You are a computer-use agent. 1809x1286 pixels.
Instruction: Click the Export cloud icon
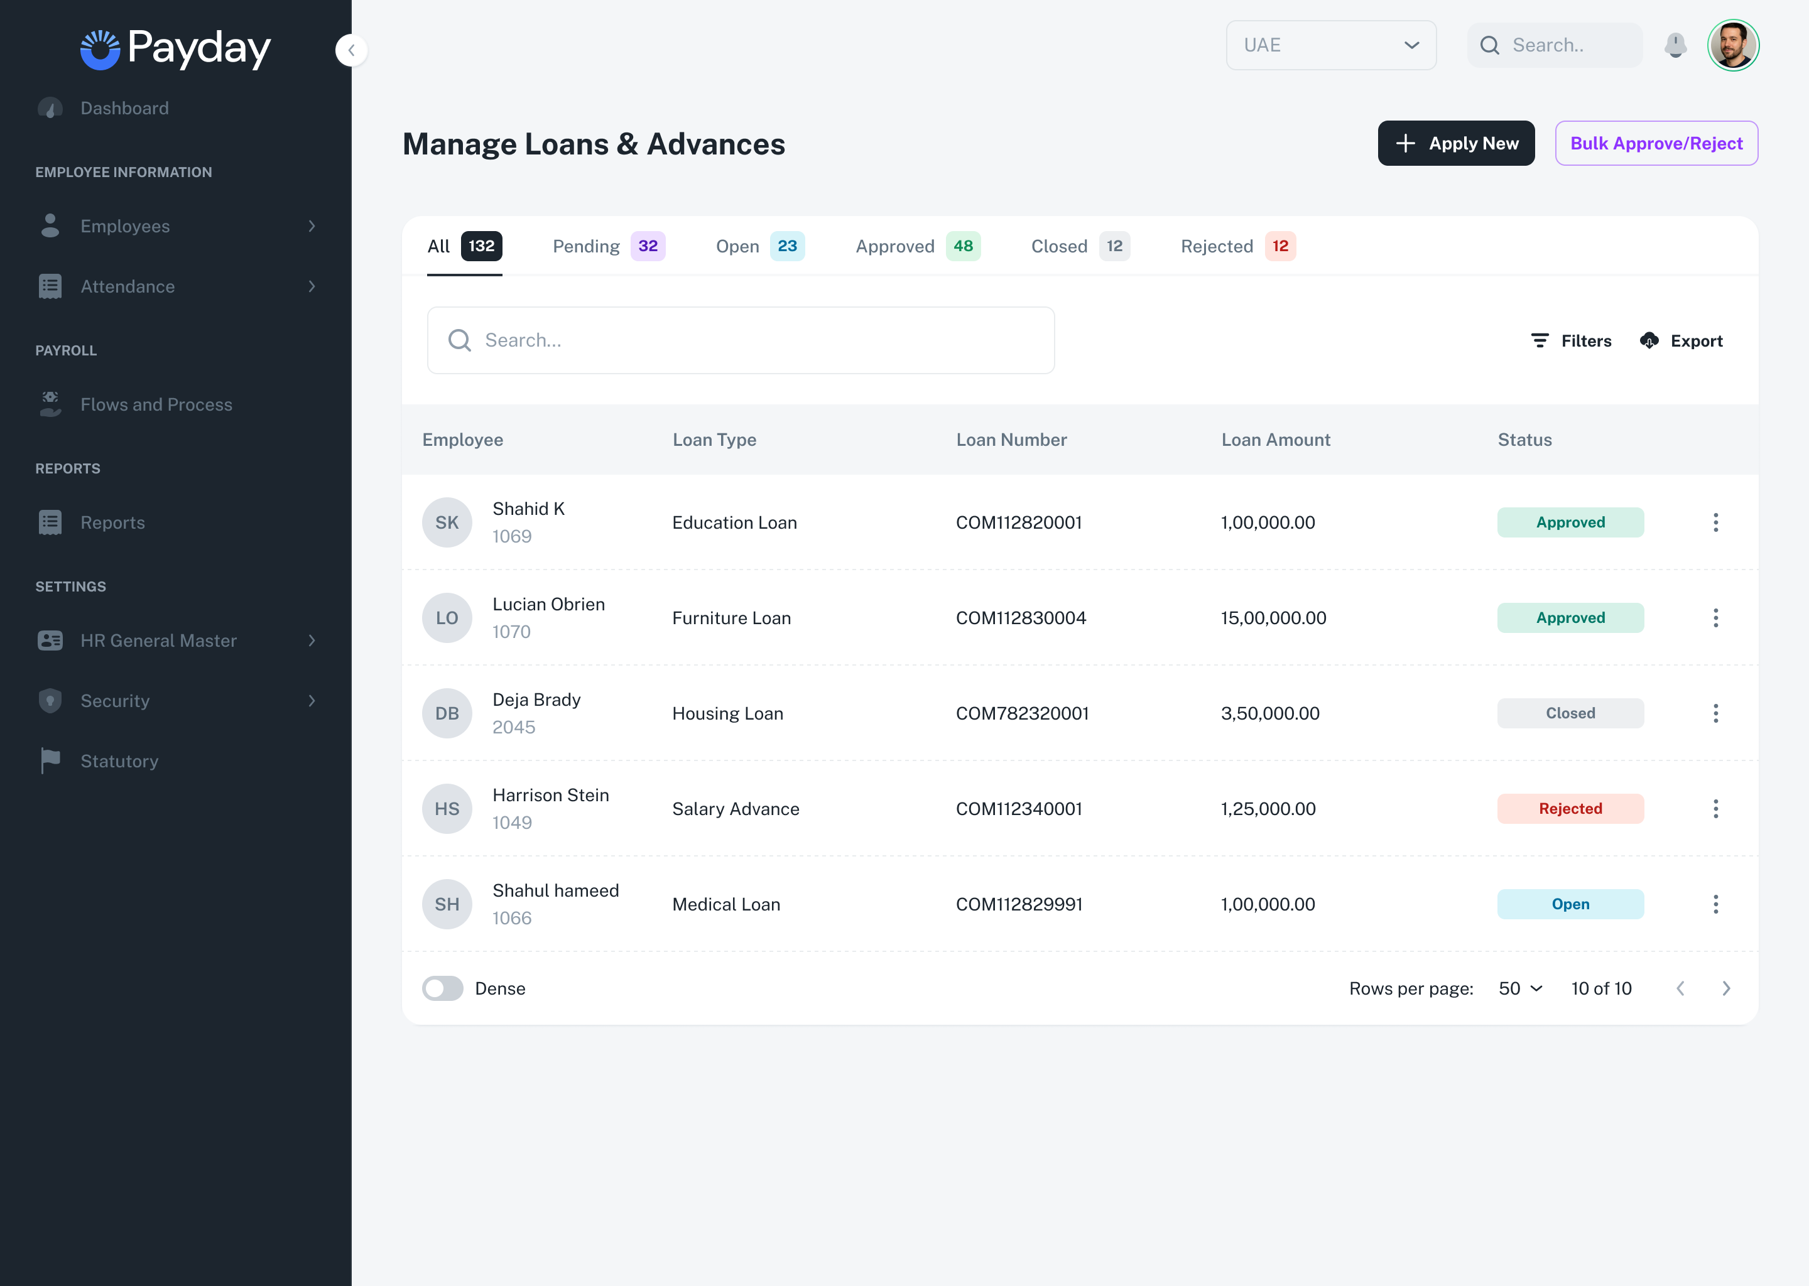coord(1649,340)
